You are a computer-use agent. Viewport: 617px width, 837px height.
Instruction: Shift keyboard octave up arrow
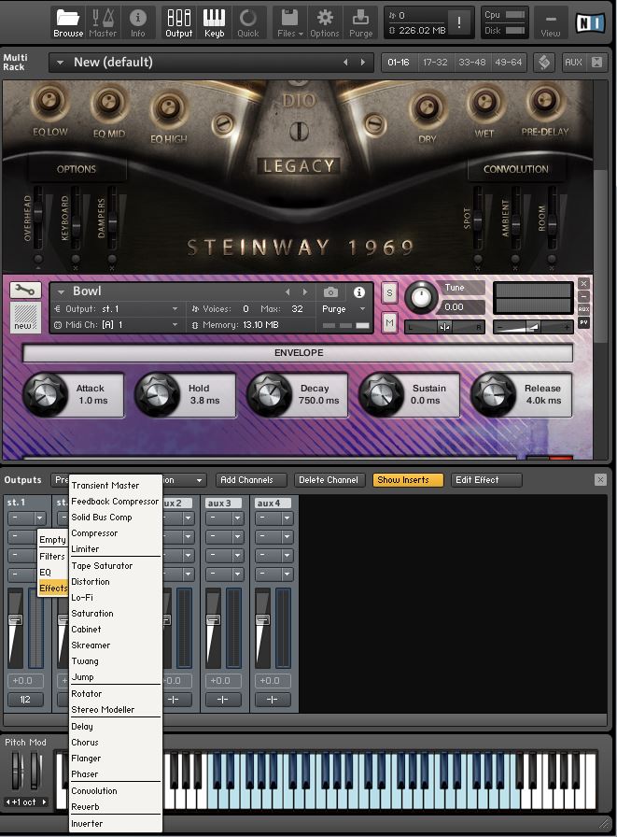click(x=44, y=802)
